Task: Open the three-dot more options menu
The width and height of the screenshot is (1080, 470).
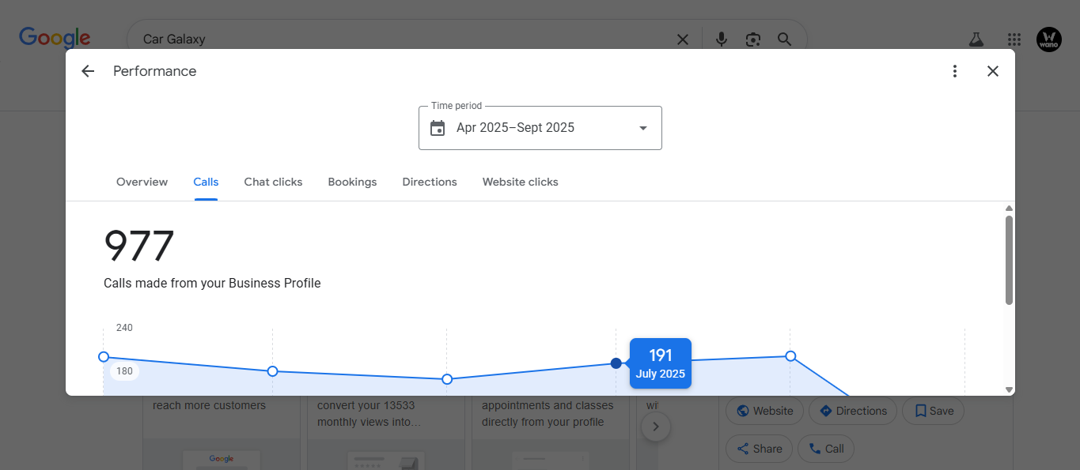Action: pos(955,71)
